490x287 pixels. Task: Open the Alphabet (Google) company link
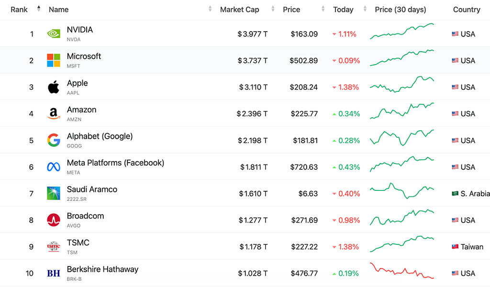coord(100,136)
